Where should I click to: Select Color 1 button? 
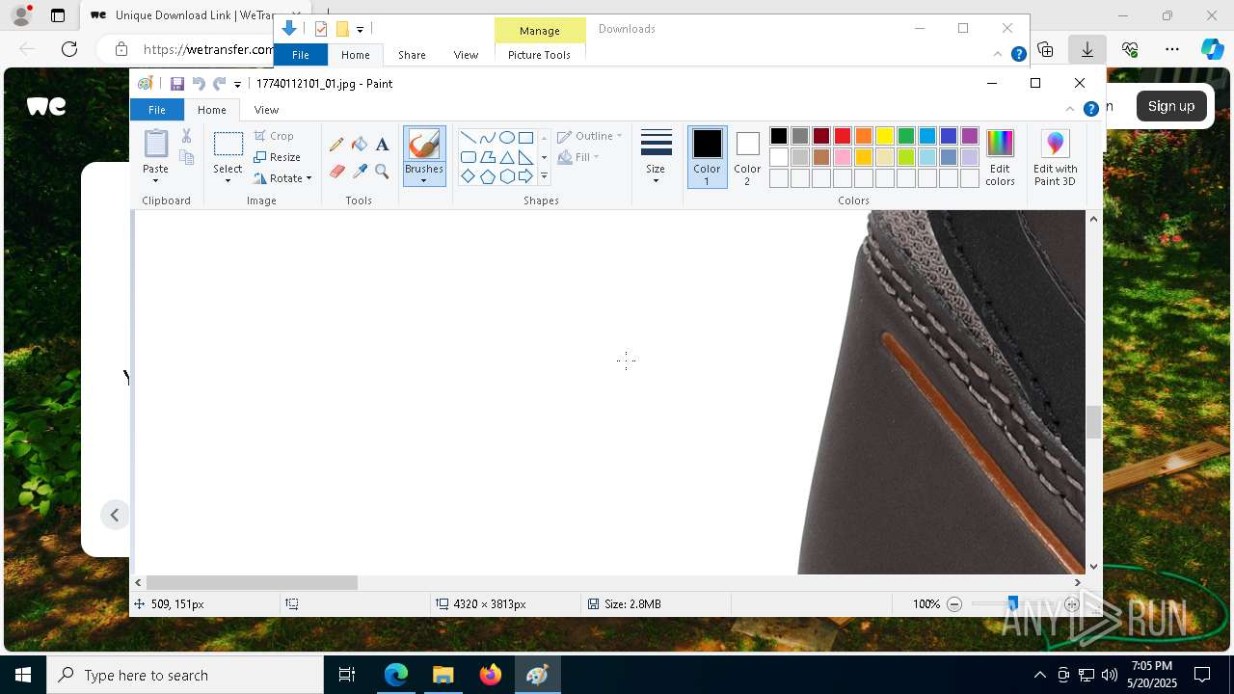pyautogui.click(x=707, y=157)
